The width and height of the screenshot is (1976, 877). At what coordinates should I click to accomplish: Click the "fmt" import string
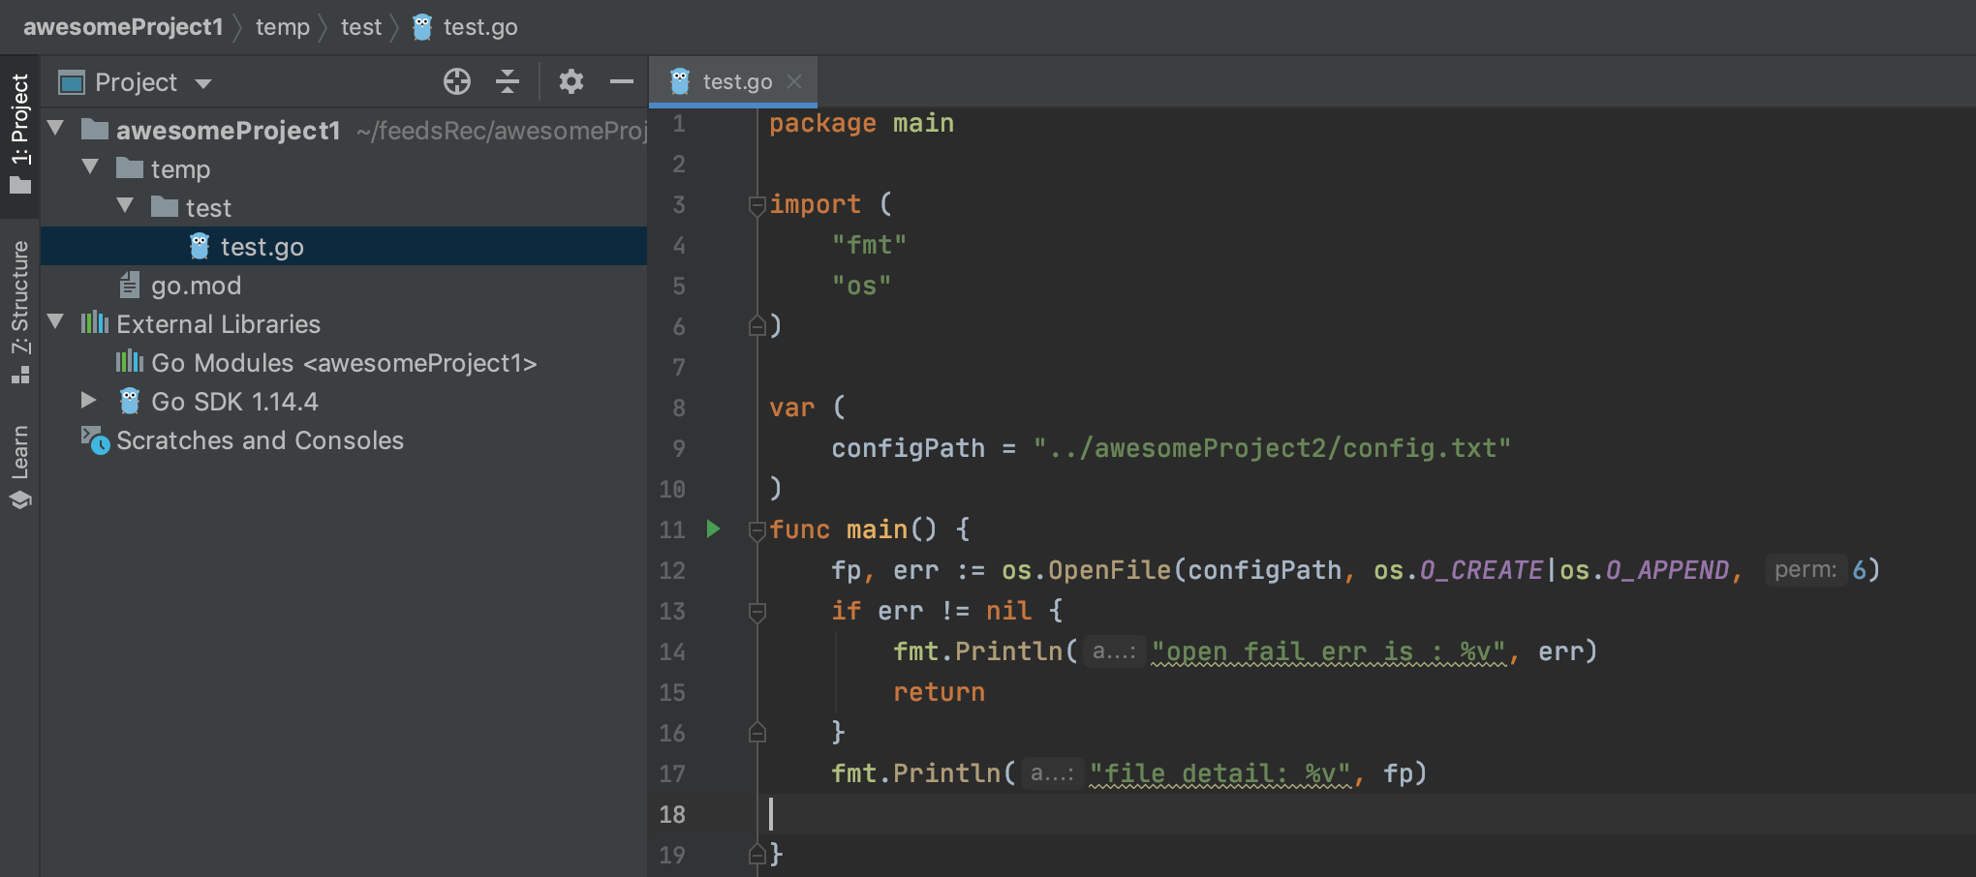(x=869, y=244)
